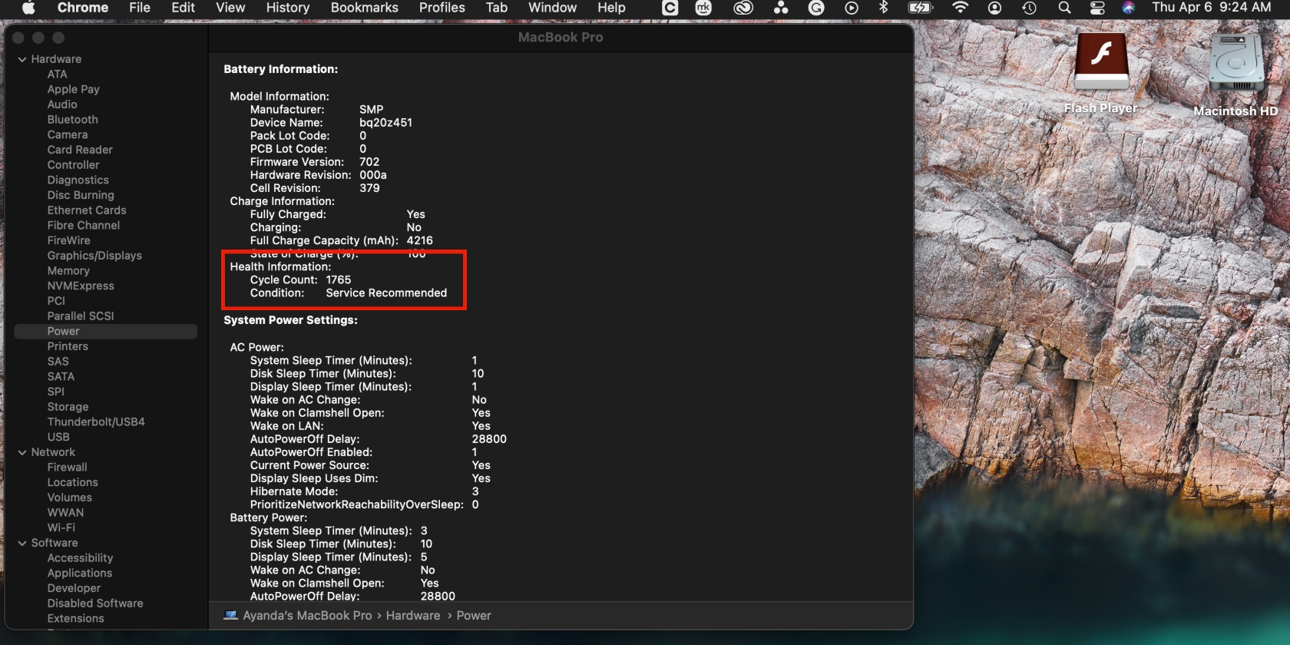Select Printers in the sidebar
This screenshot has width=1290, height=645.
(x=68, y=346)
